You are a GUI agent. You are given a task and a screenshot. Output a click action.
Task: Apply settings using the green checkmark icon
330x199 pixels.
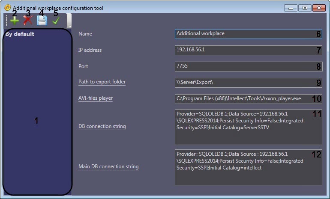point(56,21)
